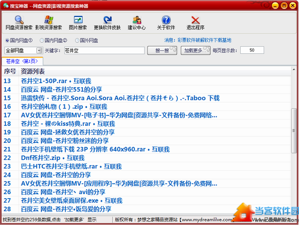Screen dimensions: 299x225
Task: Open result 20 苍井空粉丝迷的分享
Action: pyautogui.click(x=65, y=141)
